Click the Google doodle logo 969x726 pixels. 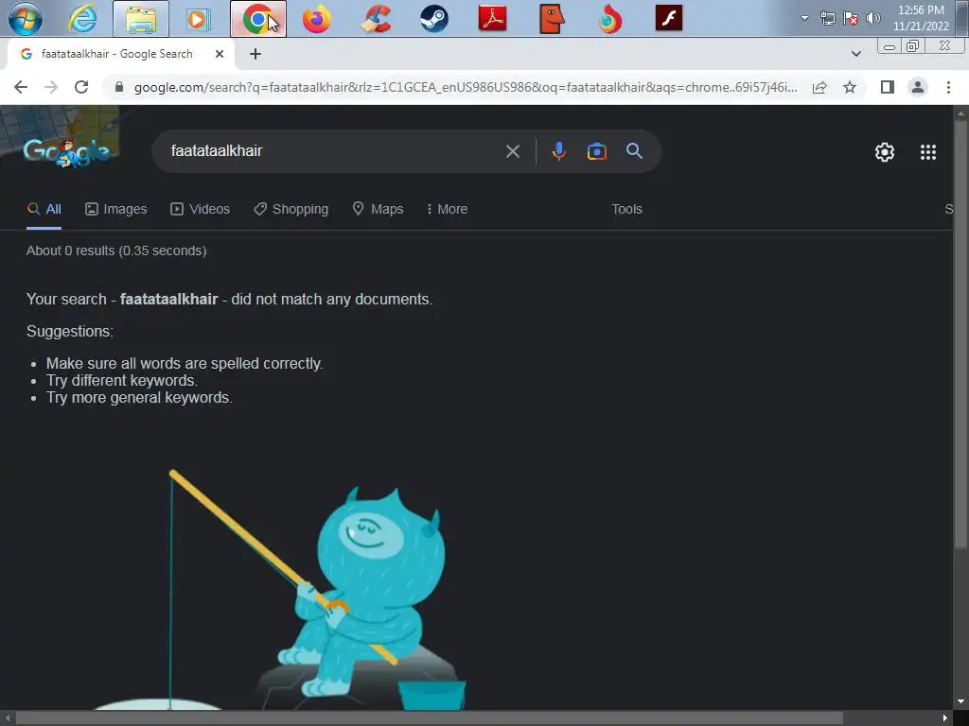coord(66,152)
